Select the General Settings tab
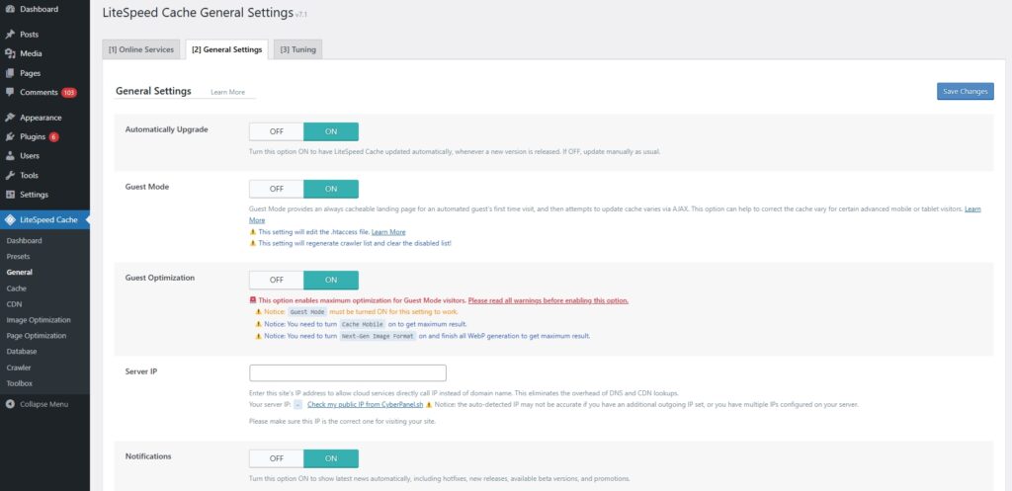 pos(227,49)
